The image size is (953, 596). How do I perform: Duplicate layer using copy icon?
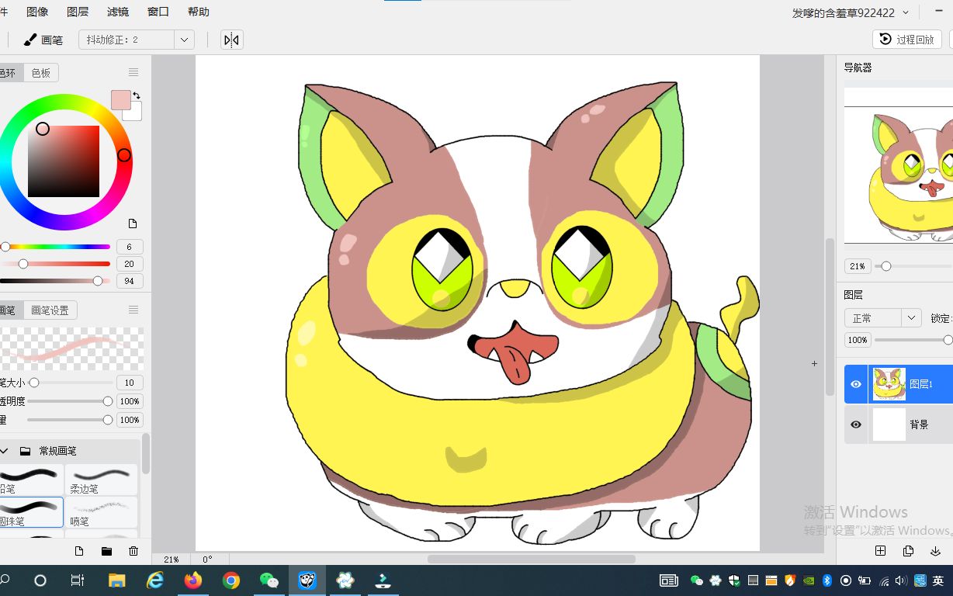(908, 551)
